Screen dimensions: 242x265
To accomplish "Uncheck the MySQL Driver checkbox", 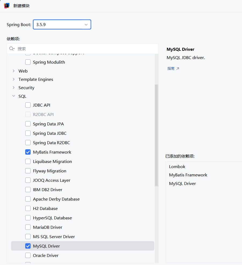I will [x=28, y=246].
